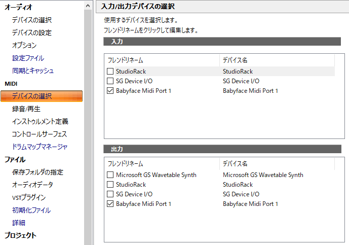Uncheck Babyface Midi Port 1 output checkbox
The height and width of the screenshot is (245, 349).
(x=110, y=204)
